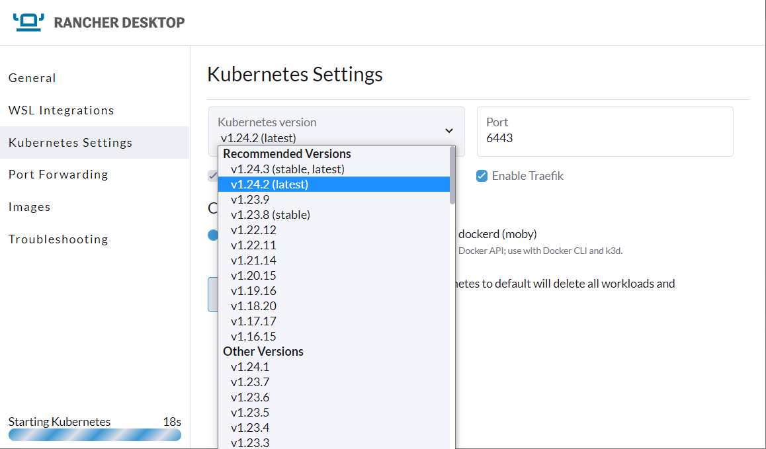This screenshot has width=766, height=449.
Task: Select v1.17.17 in the version list
Action: (x=333, y=321)
